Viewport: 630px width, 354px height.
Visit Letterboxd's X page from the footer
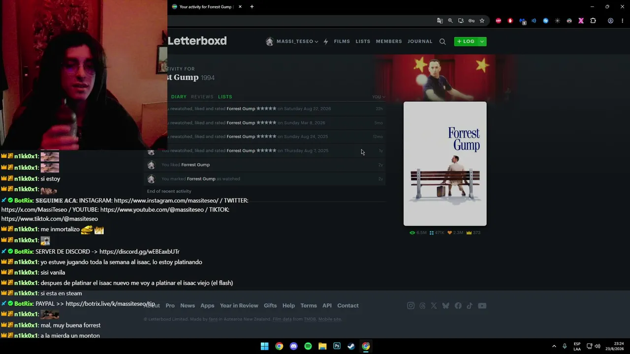click(434, 306)
